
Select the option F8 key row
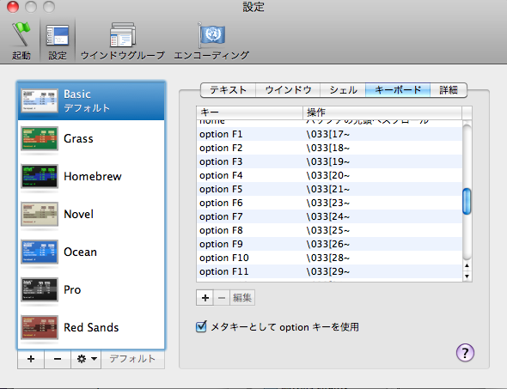[x=329, y=230]
